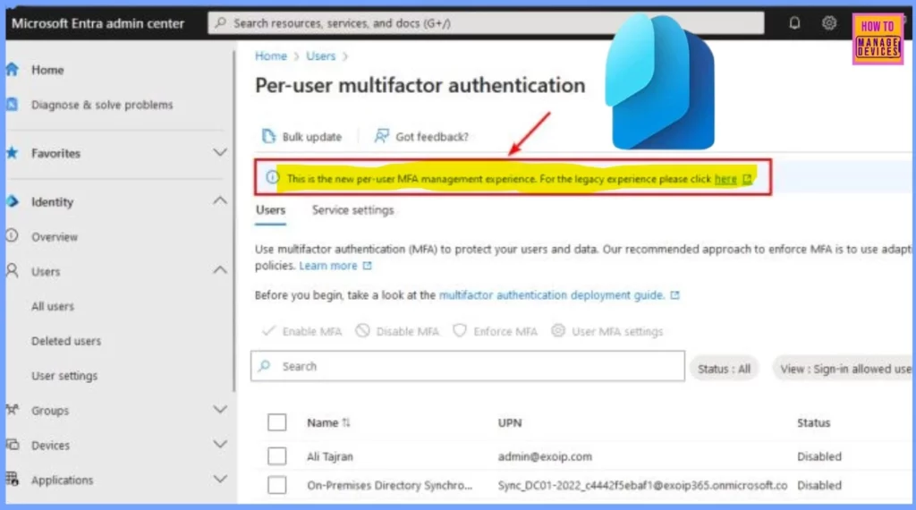Screen dimensions: 916x510
Task: Click 'here' legacy experience link
Action: [725, 179]
